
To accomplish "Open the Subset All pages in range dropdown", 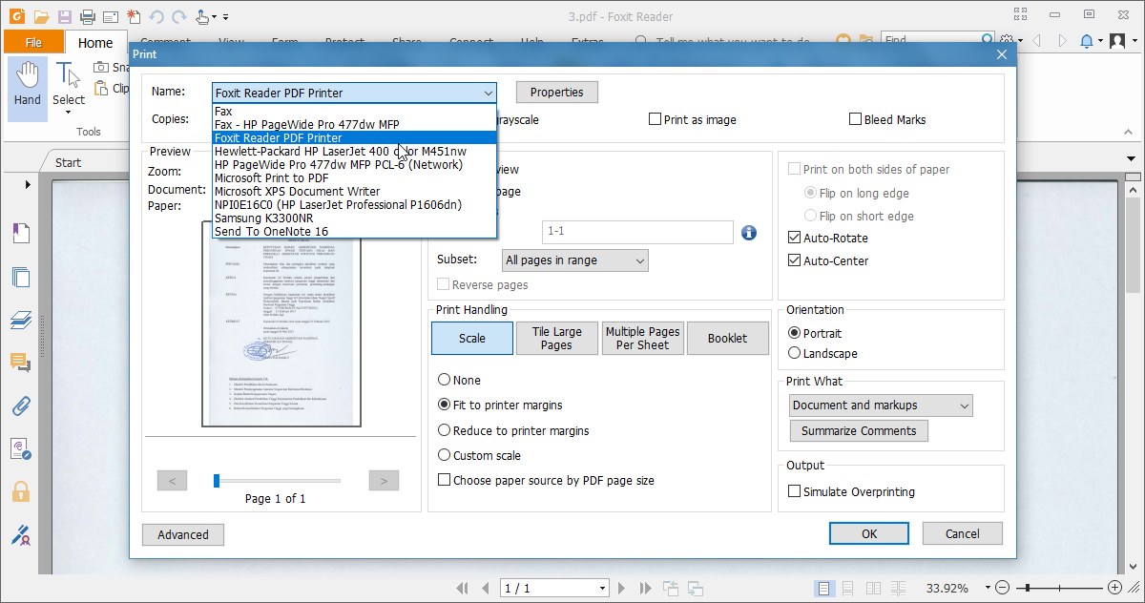I will [574, 260].
